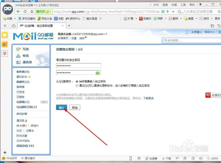
Task: Expand more bookmarks chevron
Action: click(100, 19)
